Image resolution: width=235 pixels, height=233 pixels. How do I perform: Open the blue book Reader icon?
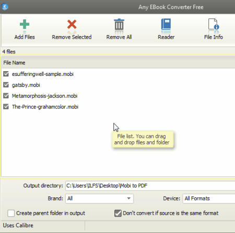click(166, 24)
